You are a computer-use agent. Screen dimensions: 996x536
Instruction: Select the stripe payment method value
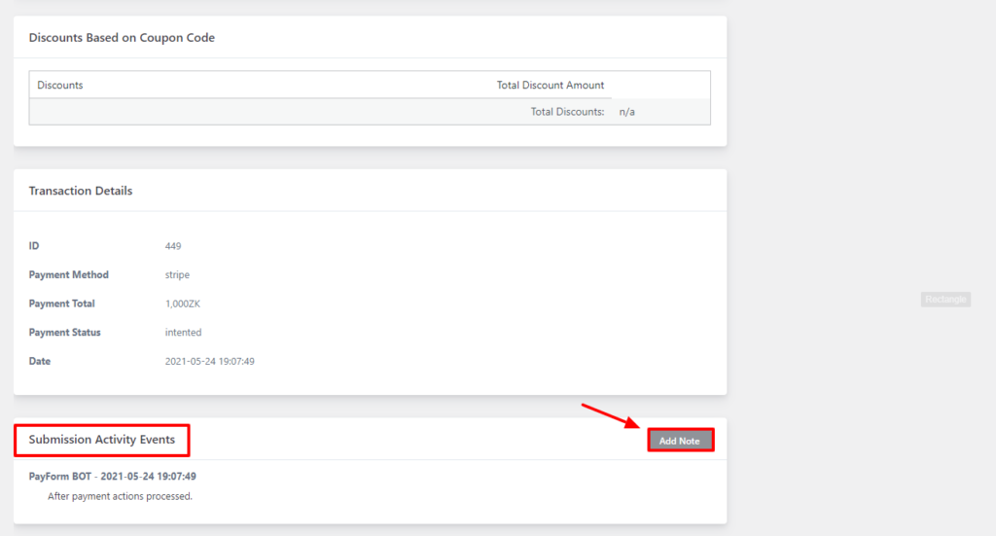click(x=177, y=275)
